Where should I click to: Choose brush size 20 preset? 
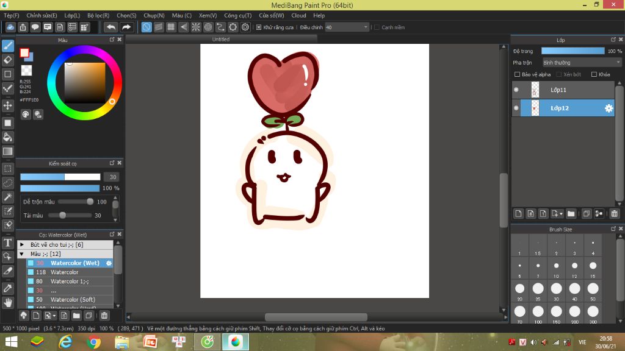coord(520,291)
